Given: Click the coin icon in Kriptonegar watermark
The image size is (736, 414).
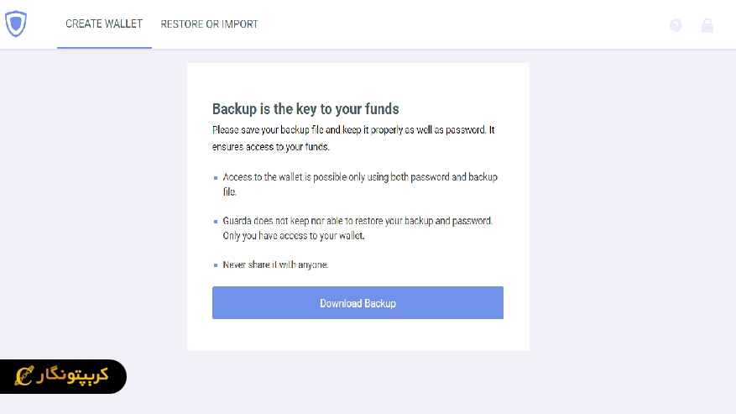Looking at the screenshot, I should tap(25, 377).
